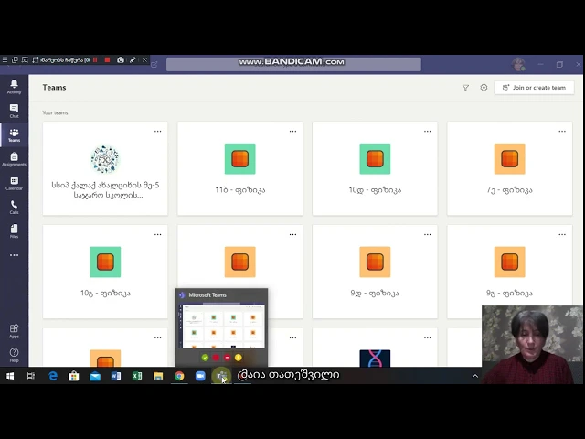Screen dimensions: 585x439
Task: Show hidden system tray icons chevron
Action: point(475,376)
